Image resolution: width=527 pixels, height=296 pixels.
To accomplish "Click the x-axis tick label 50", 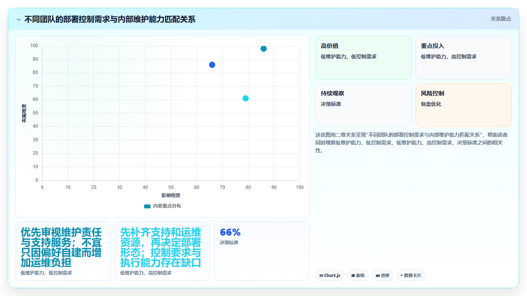I will click(171, 187).
